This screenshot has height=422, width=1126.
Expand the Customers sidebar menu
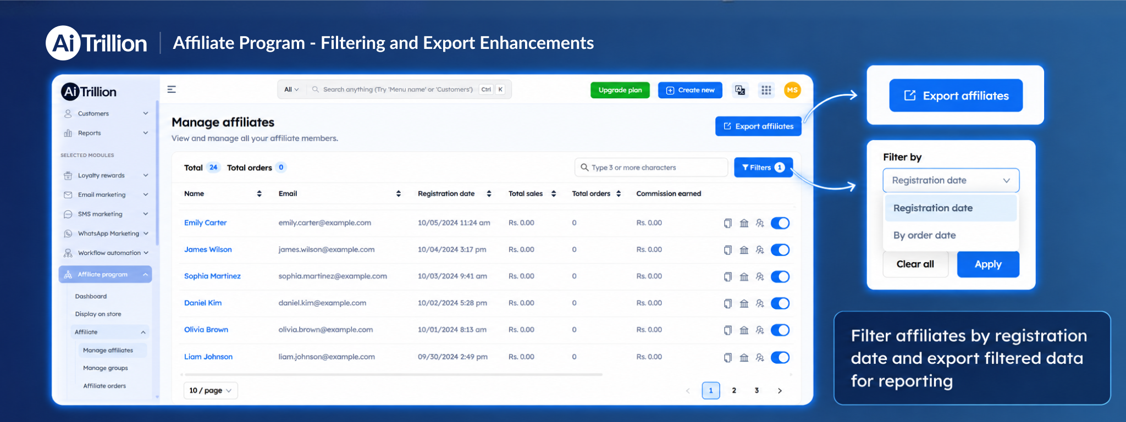pyautogui.click(x=106, y=114)
